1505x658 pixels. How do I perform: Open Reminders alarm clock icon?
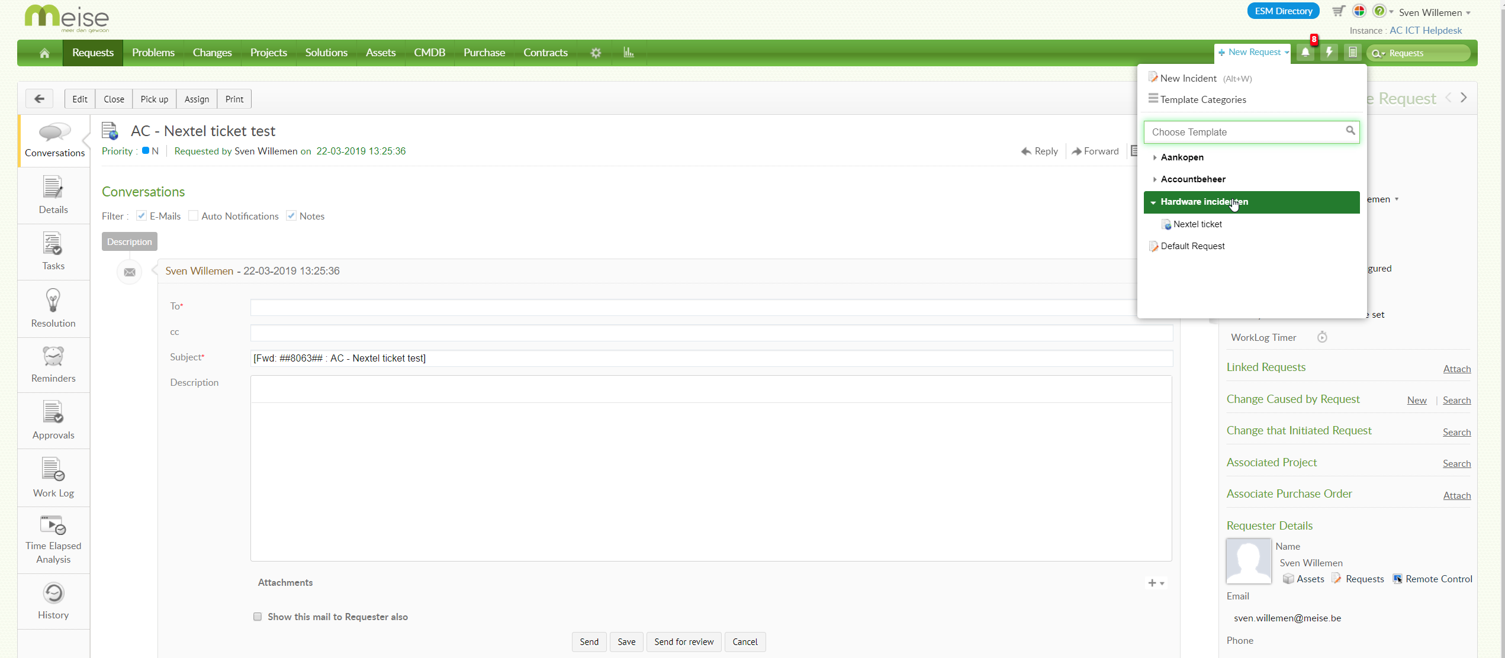53,357
